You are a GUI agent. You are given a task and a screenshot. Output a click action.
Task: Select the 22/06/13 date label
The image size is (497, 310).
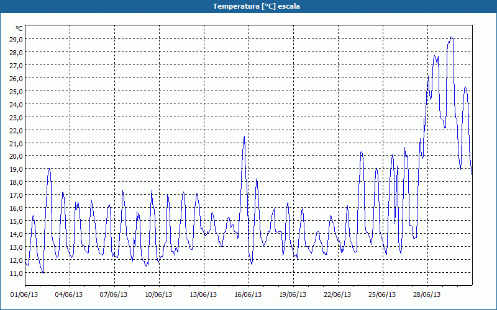point(337,295)
